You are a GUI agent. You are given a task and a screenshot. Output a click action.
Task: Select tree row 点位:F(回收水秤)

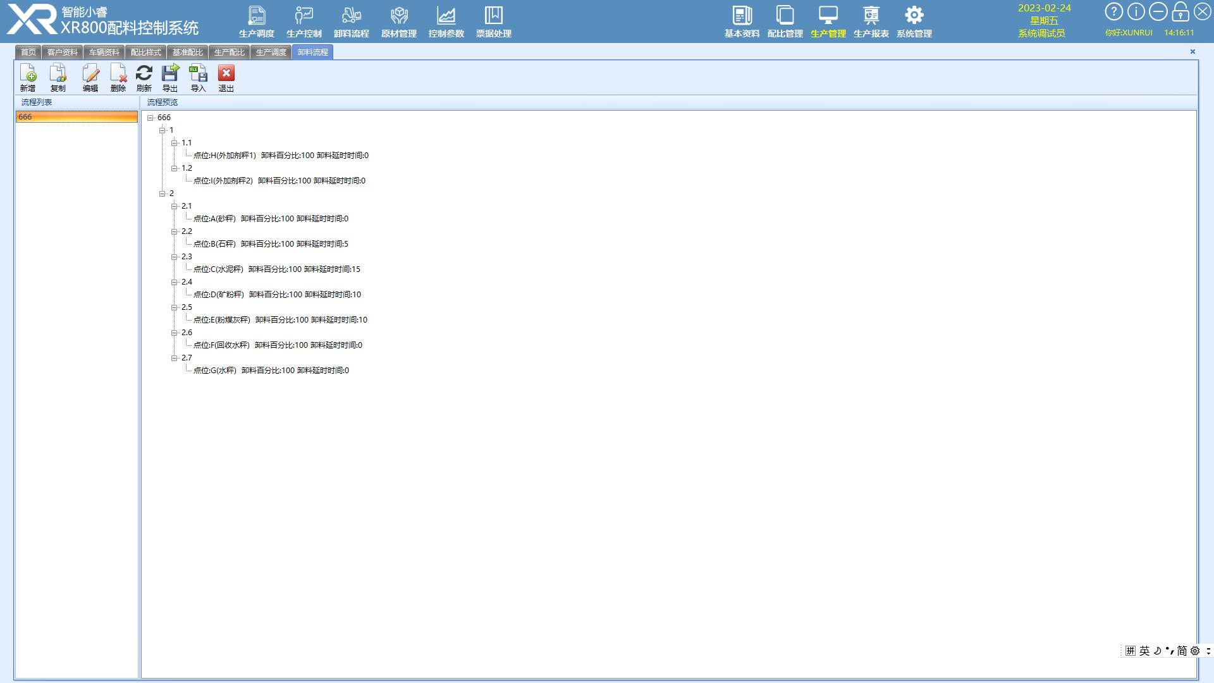click(x=278, y=345)
